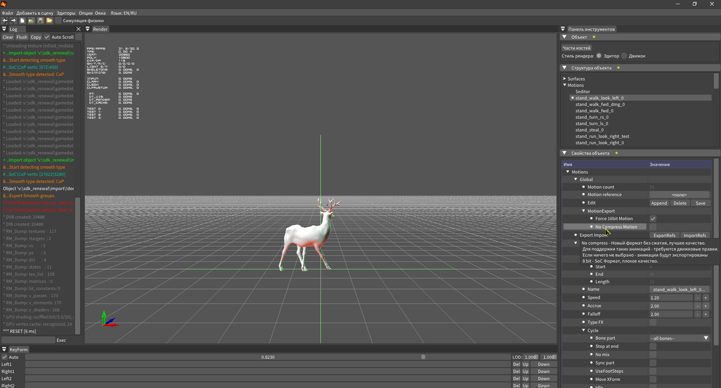Collapse the Свойства объекта section header
Image resolution: width=721 pixels, height=388 pixels.
pos(640,153)
